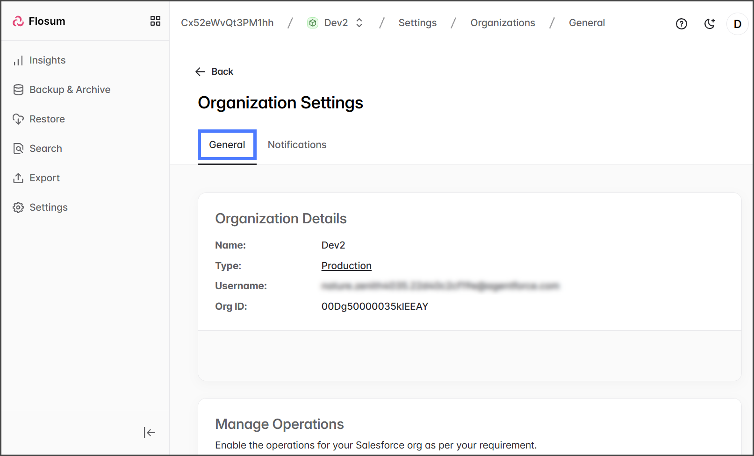This screenshot has height=456, width=754.
Task: Select the General tab
Action: pos(227,145)
